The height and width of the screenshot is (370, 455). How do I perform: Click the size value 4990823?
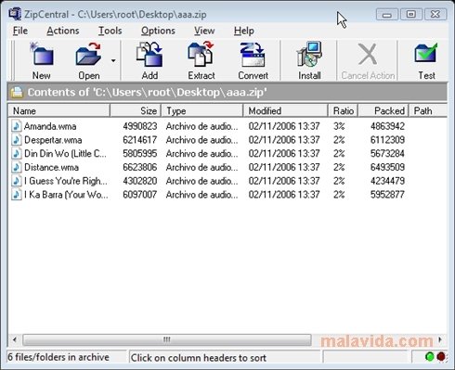pos(140,126)
